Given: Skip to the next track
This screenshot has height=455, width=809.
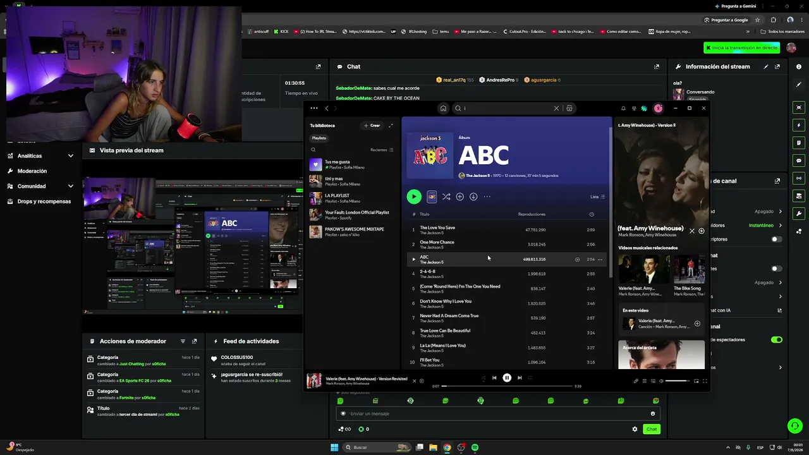Looking at the screenshot, I should (520, 378).
